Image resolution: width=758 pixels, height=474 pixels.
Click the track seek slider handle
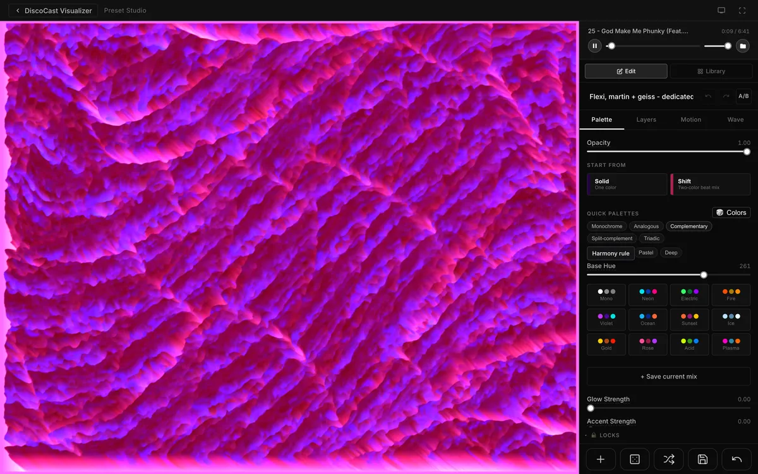pyautogui.click(x=611, y=46)
